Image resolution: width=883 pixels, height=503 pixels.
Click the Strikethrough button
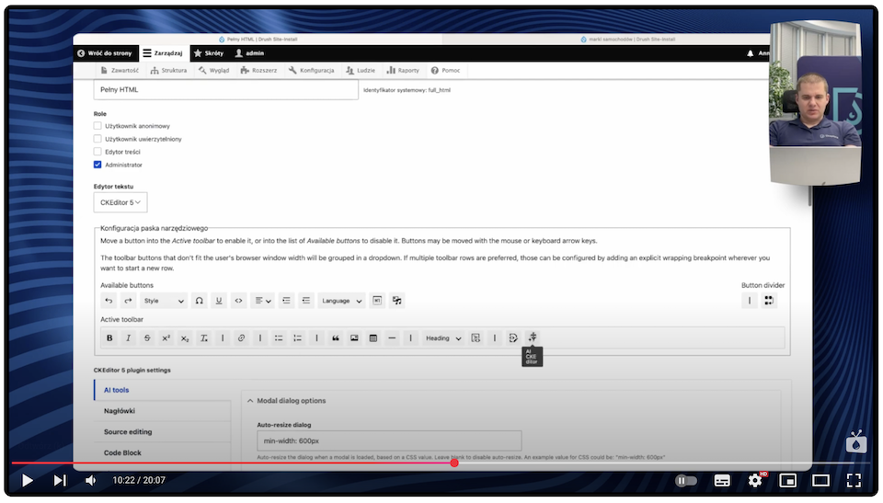pos(147,338)
